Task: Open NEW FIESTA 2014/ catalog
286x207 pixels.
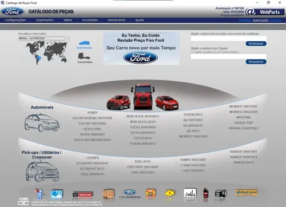Action: tap(143, 122)
